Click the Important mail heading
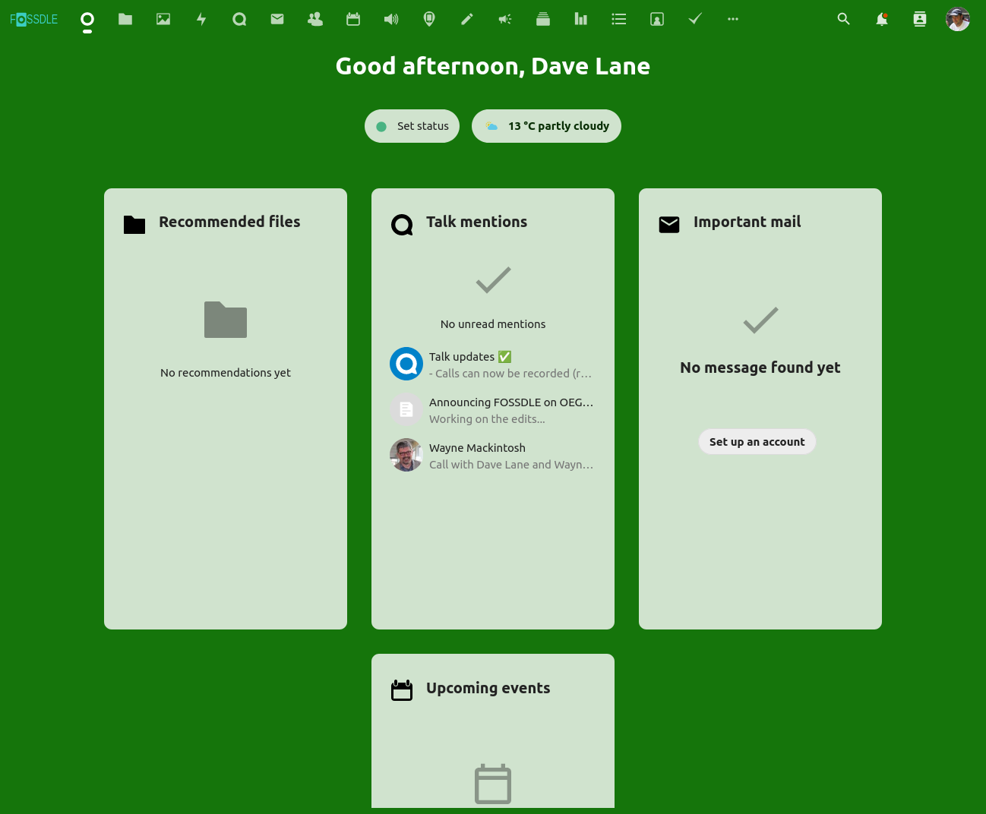This screenshot has height=814, width=986. pos(747,222)
